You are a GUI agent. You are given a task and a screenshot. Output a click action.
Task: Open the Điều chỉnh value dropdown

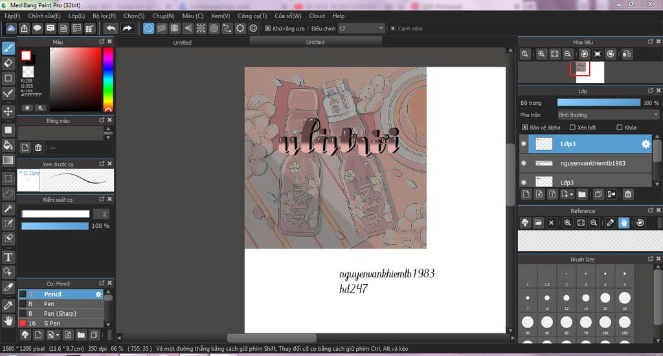(361, 28)
